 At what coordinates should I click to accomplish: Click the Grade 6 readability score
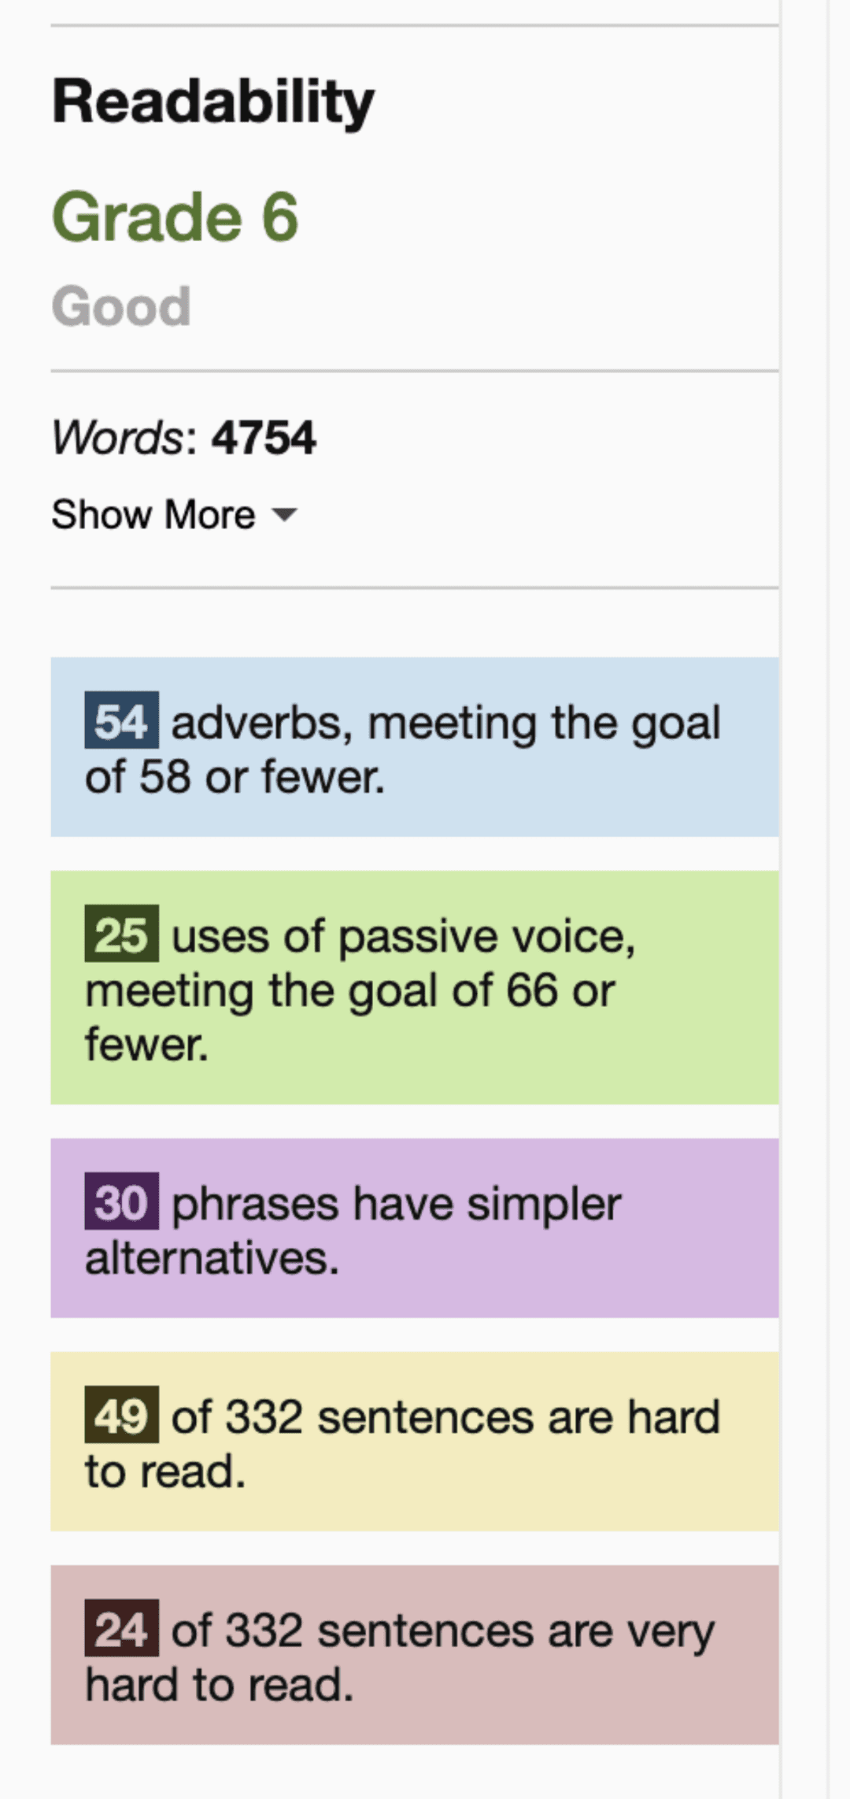176,217
